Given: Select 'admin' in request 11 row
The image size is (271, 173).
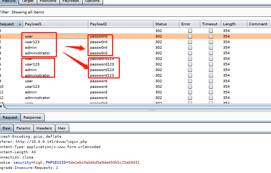Looking at the screenshot, I should (x=31, y=92).
